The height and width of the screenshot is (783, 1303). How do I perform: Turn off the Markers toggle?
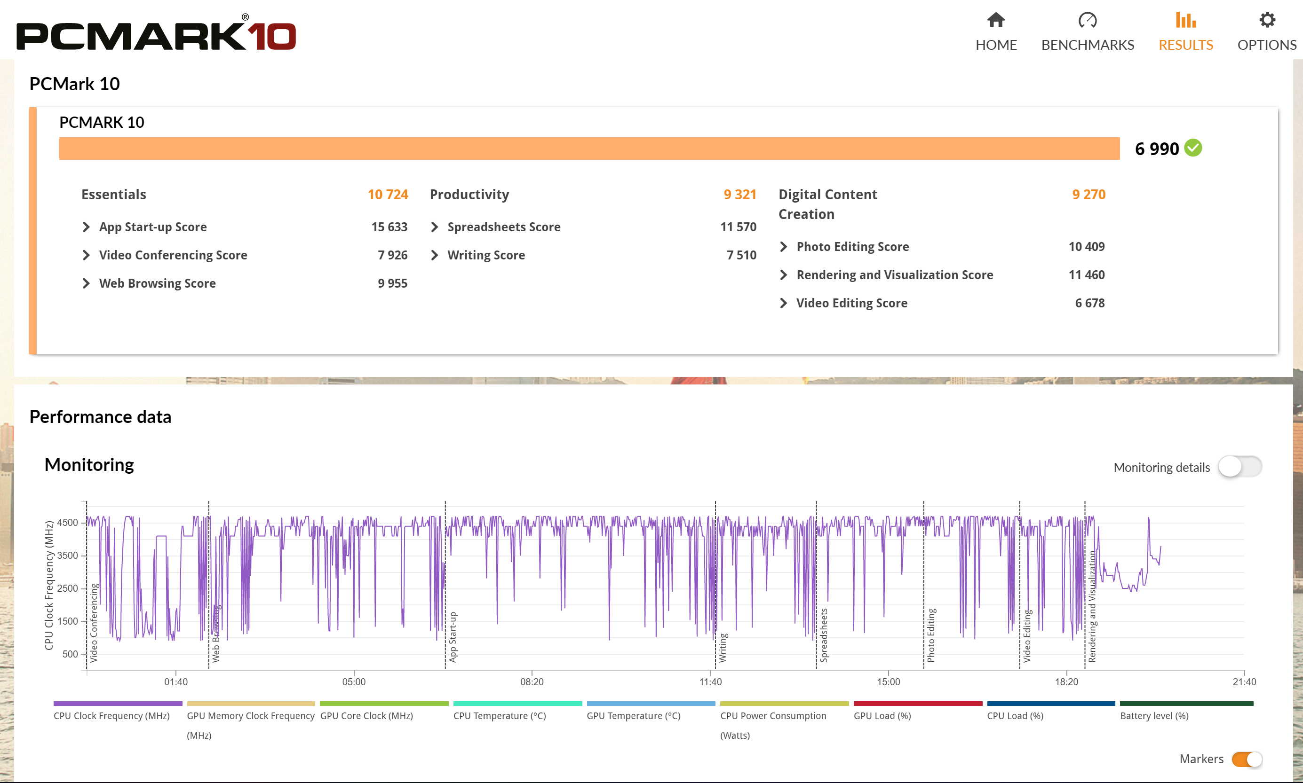pyautogui.click(x=1247, y=759)
